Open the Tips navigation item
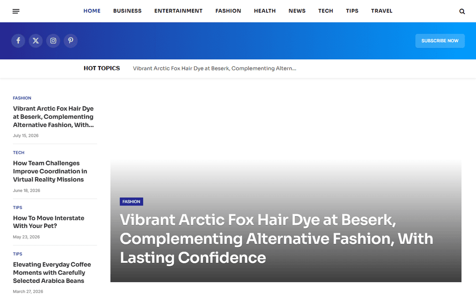Screen dimensions: 476x297 [x=352, y=11]
